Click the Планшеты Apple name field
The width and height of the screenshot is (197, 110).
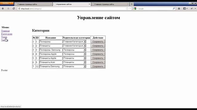51,58
